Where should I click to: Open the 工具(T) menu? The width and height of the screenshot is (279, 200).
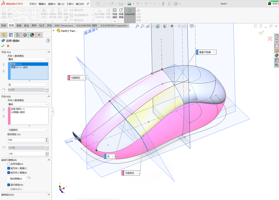[70, 4]
